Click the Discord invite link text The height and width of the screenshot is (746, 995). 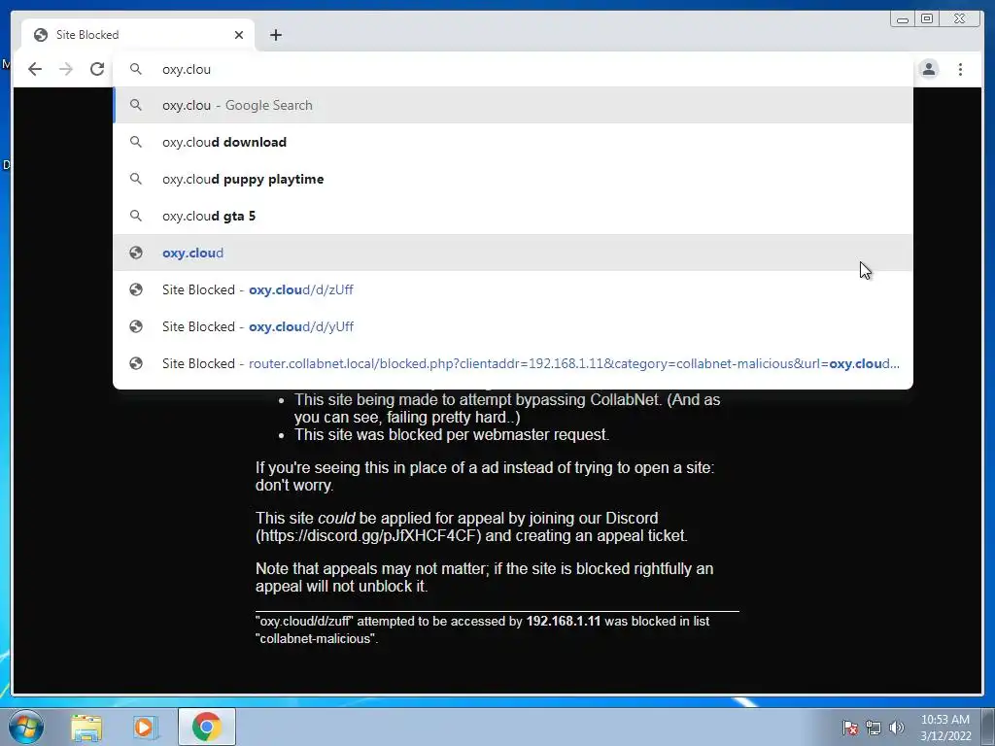pyautogui.click(x=368, y=535)
